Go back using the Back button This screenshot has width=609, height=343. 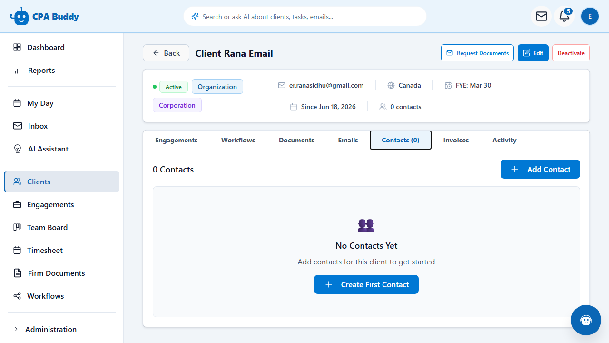[166, 53]
